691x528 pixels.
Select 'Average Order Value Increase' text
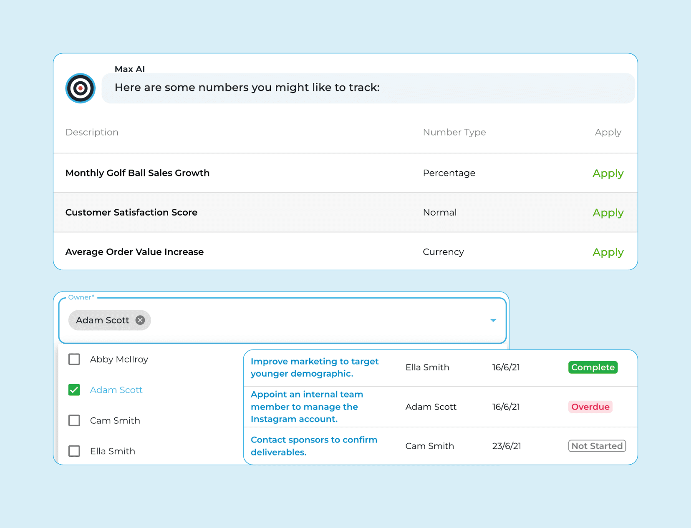pos(134,252)
